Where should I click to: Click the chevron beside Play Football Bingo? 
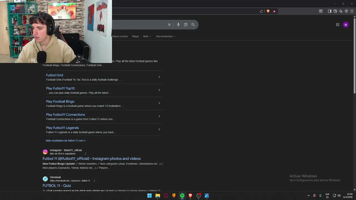coord(159,103)
